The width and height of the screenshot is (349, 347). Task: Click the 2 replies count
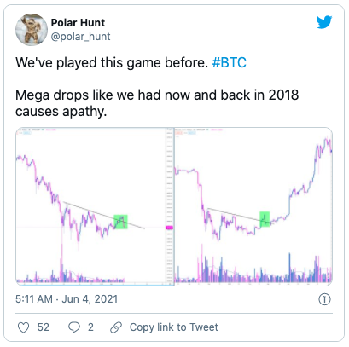(x=90, y=327)
